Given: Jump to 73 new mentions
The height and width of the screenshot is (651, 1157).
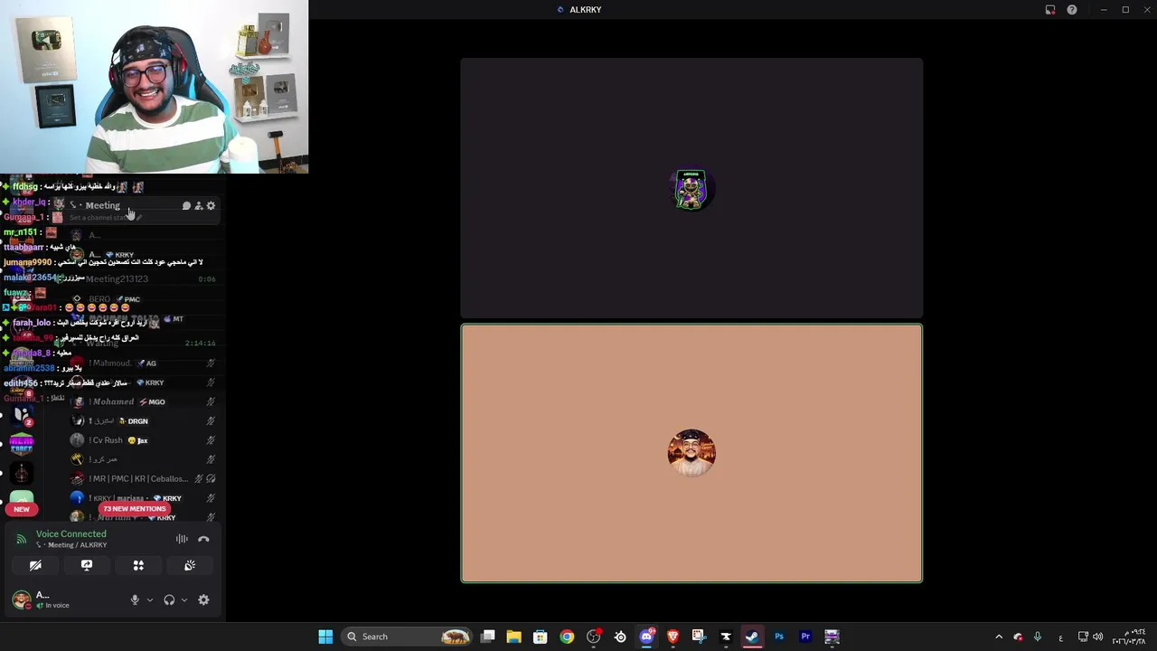Looking at the screenshot, I should pyautogui.click(x=135, y=509).
